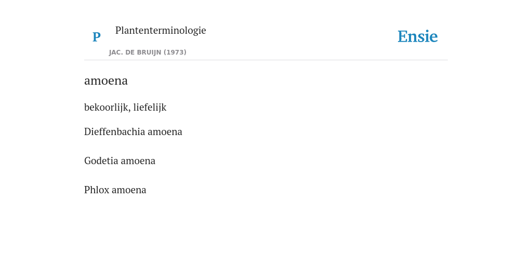Open the Ensie logo link

pos(418,36)
